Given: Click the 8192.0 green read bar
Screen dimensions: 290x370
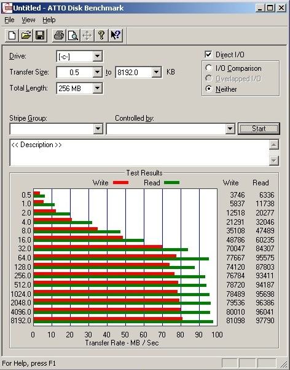Looking at the screenshot, I should coord(123,322).
